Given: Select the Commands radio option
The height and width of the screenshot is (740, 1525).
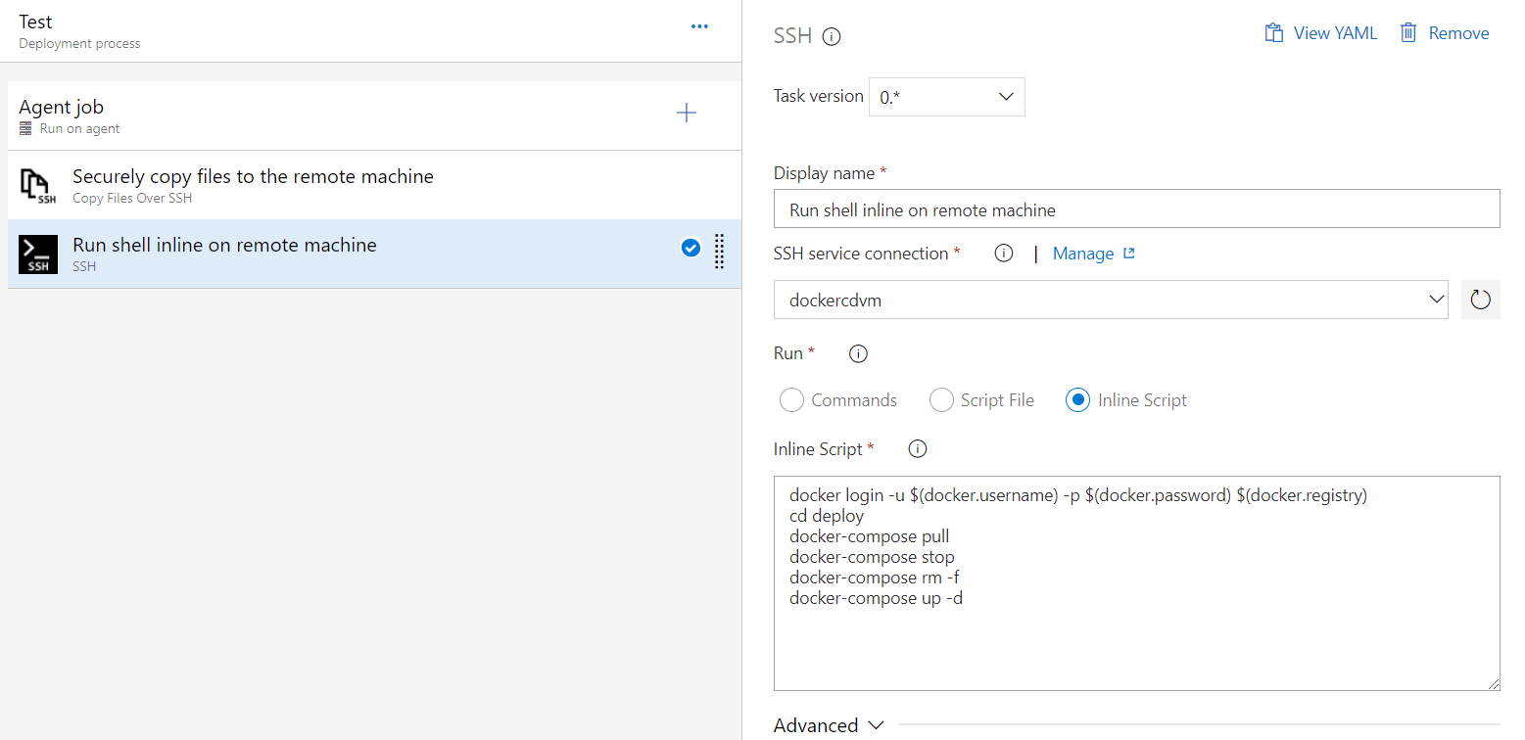Looking at the screenshot, I should point(792,400).
